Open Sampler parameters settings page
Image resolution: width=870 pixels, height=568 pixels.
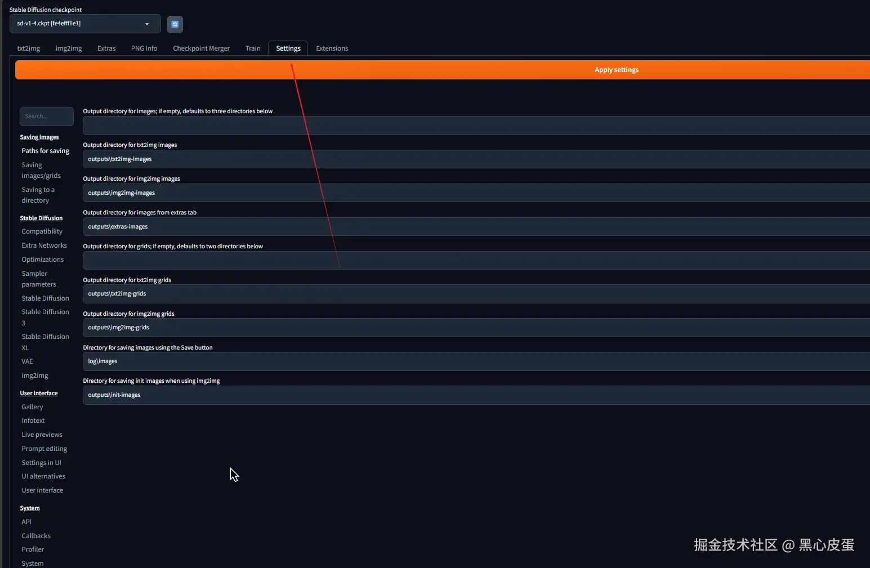pos(39,279)
